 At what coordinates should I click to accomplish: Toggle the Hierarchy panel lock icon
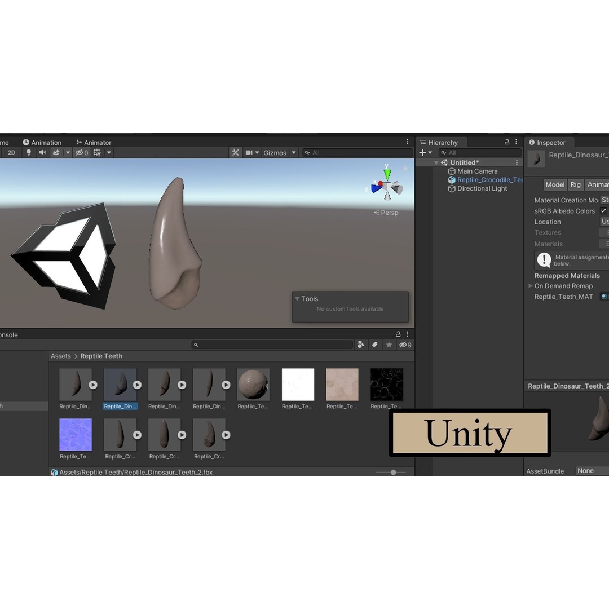point(507,142)
